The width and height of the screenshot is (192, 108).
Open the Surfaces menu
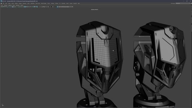click(x=52, y=3)
